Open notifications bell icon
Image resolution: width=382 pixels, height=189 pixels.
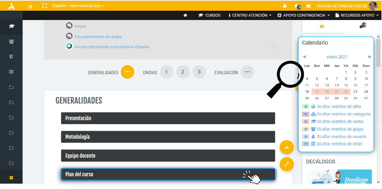pos(285,6)
